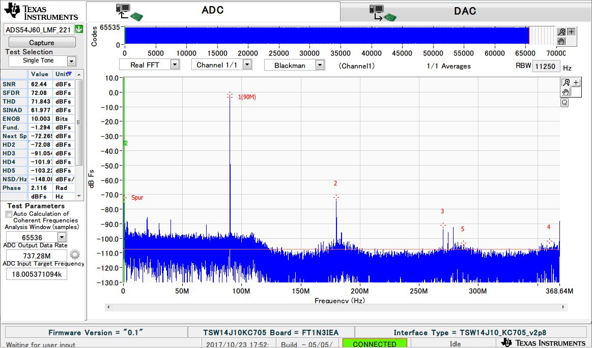Click the SFDR value 72.08 cell
This screenshot has width=592, height=348.
40,92
